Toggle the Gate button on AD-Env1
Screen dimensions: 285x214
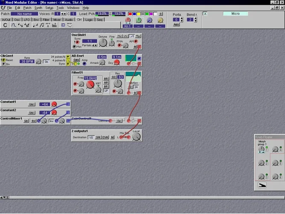pos(76,59)
